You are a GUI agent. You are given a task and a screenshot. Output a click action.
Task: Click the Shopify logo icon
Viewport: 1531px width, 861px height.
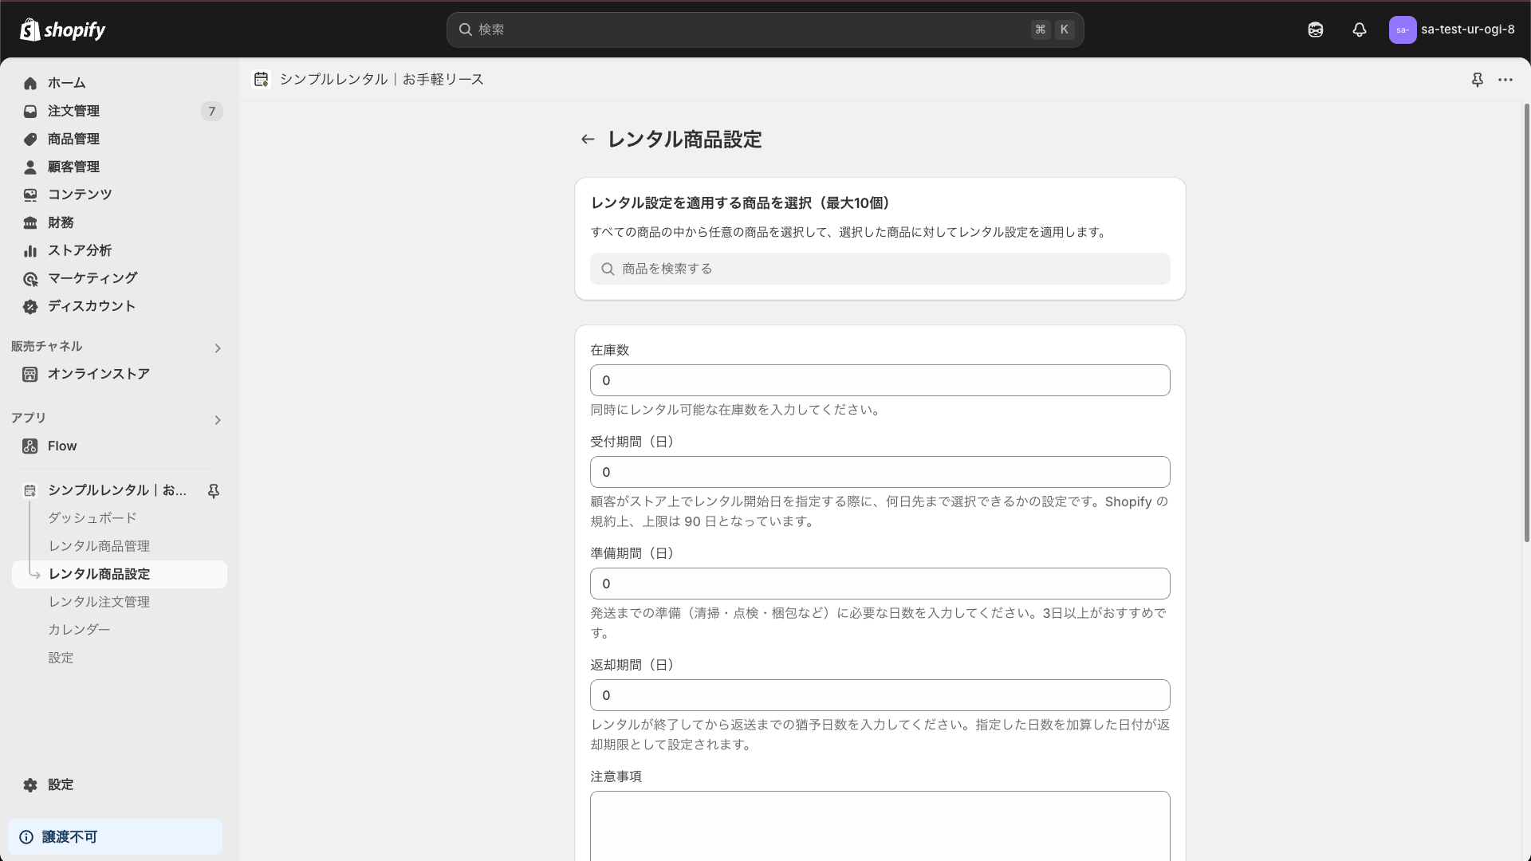(x=30, y=29)
